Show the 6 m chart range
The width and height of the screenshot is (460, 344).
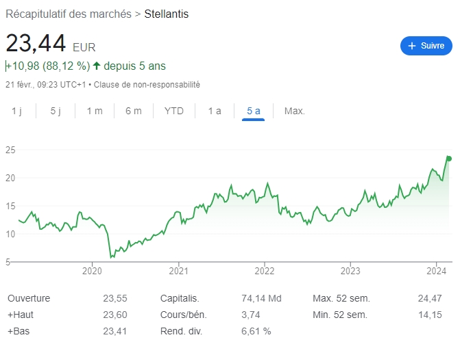tap(134, 111)
